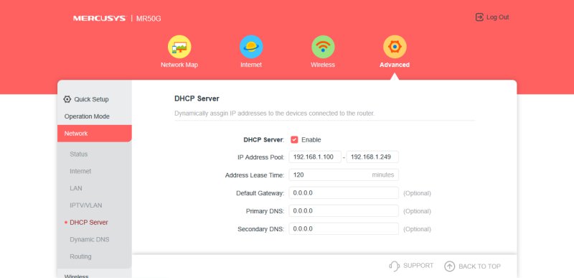
Task: Click the Address Lease Time label
Action: click(255, 175)
